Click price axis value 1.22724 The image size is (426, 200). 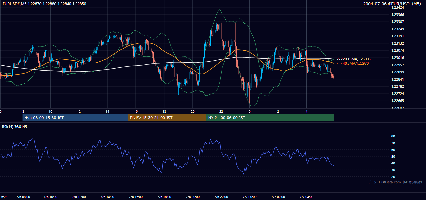point(397,94)
